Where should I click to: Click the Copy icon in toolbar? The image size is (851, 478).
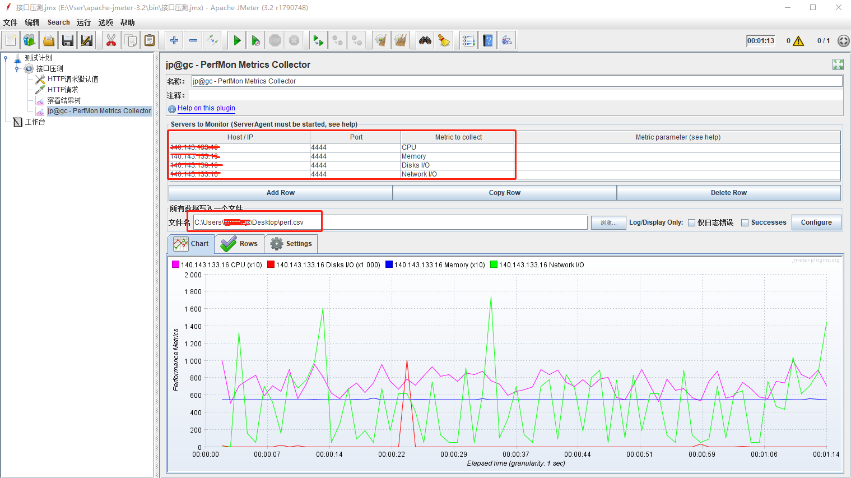coord(131,40)
